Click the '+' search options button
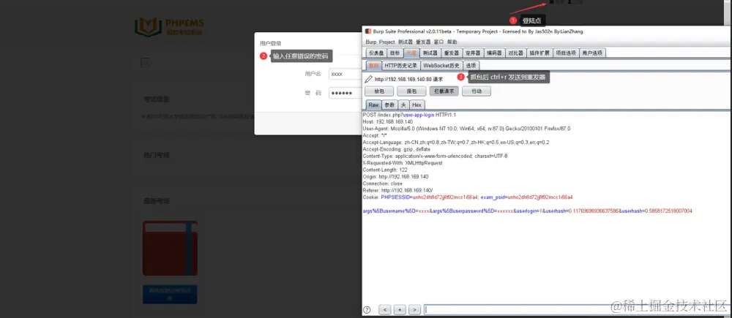732x318 pixels. pyautogui.click(x=400, y=310)
